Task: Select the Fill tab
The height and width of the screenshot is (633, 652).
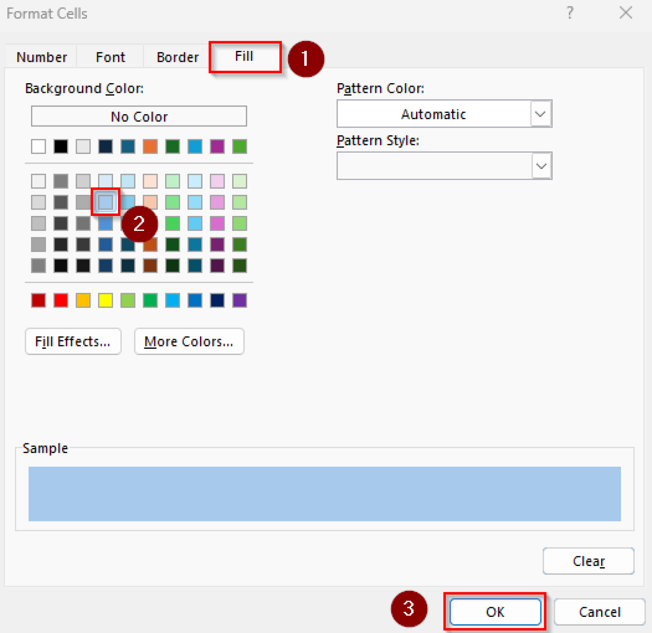Action: (x=244, y=56)
